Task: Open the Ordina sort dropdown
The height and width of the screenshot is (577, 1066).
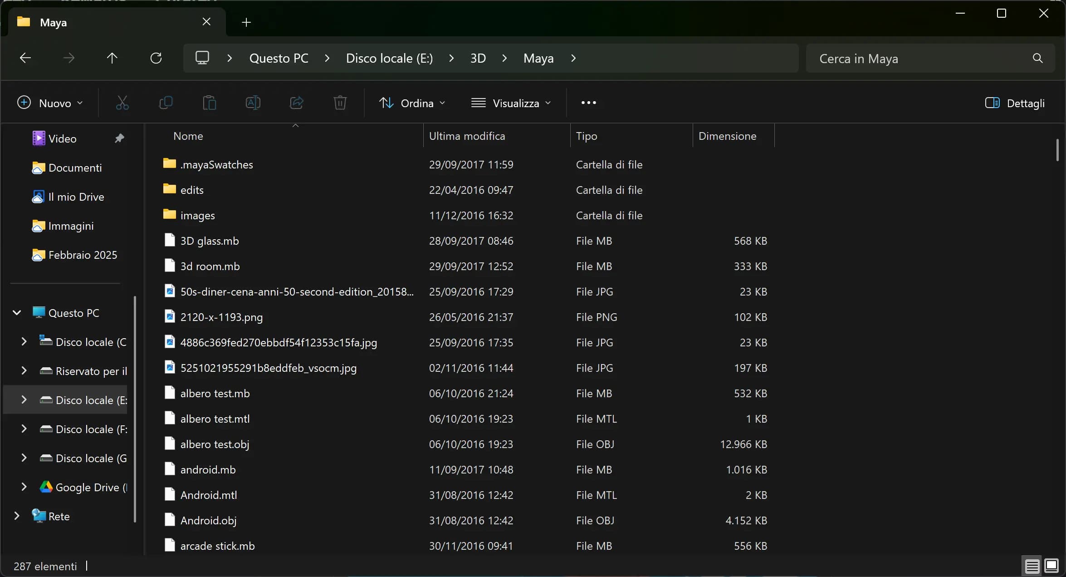Action: pos(412,103)
